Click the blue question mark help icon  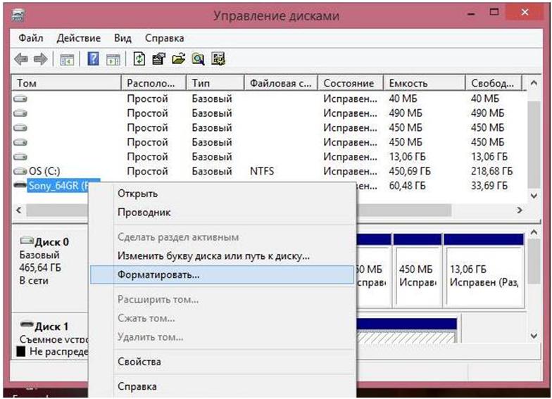pos(93,59)
